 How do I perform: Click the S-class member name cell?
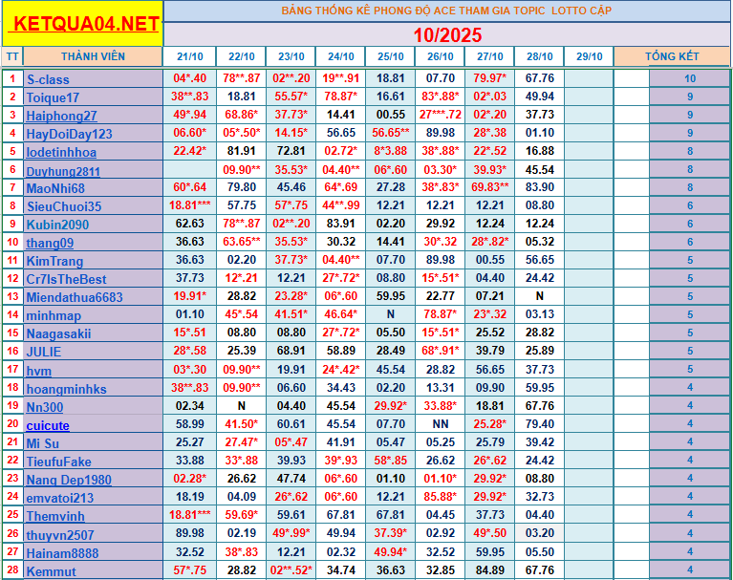coord(93,79)
